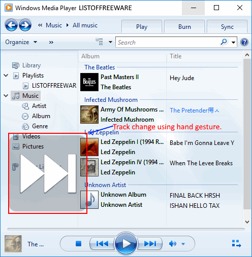Viewport: 252px width, 257px height.
Task: Click All music in breadcrumb path
Action: 85,25
